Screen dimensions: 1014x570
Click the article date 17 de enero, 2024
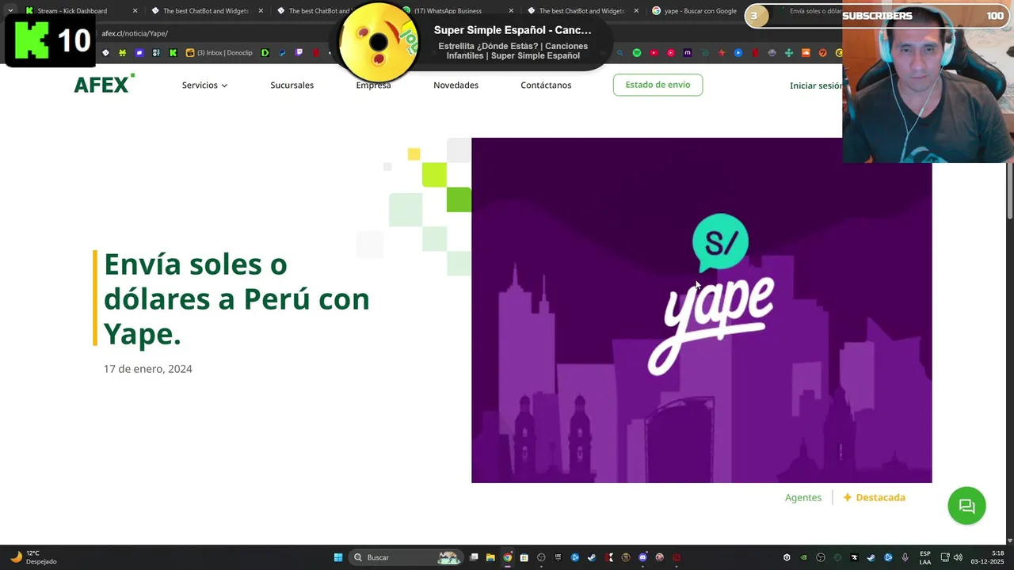(x=148, y=369)
